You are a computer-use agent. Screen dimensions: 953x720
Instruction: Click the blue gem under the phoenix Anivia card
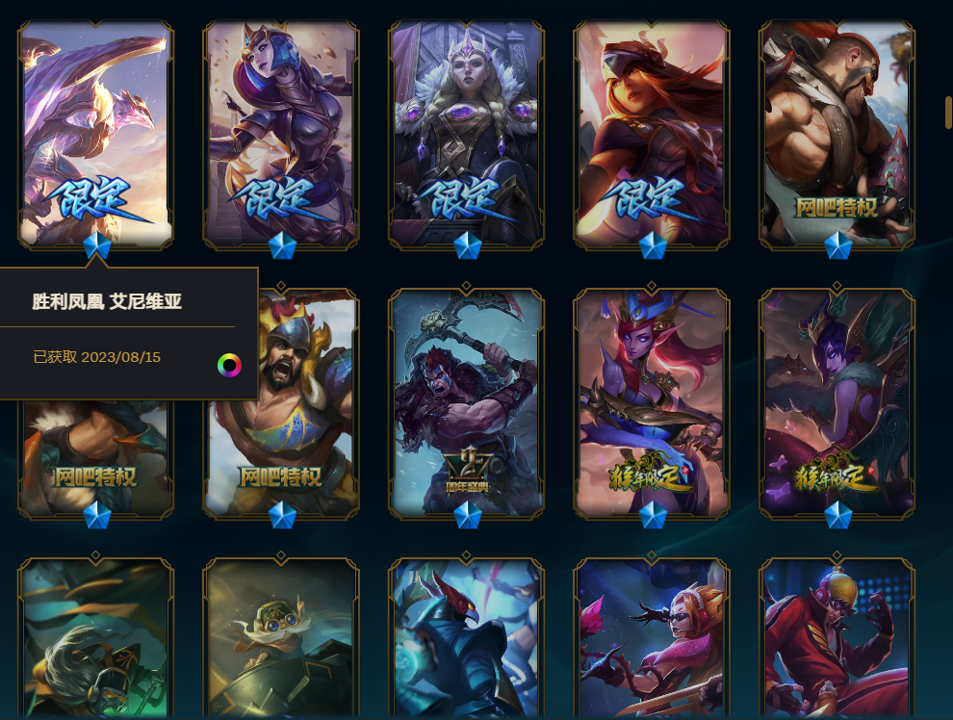(96, 245)
